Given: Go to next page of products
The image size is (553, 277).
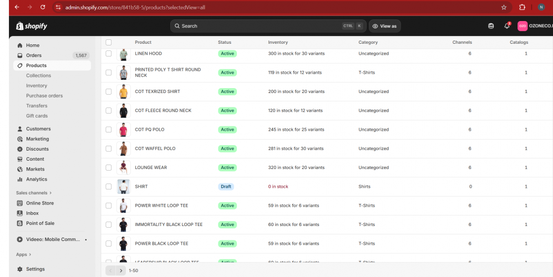Looking at the screenshot, I should 121,271.
